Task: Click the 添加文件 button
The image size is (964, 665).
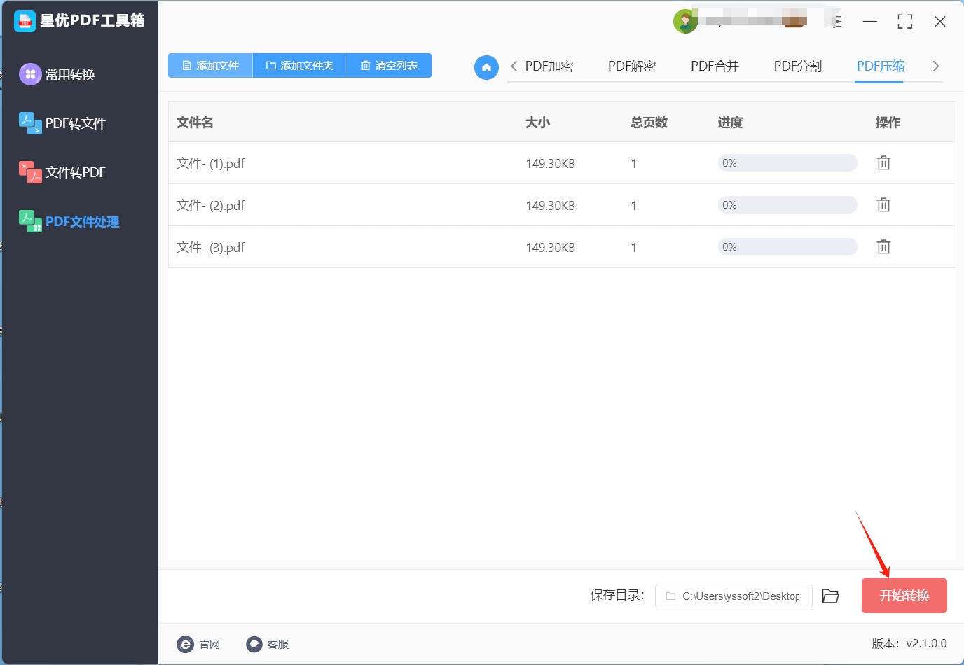Action: (210, 65)
